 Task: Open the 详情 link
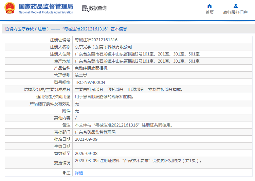tap(79, 173)
